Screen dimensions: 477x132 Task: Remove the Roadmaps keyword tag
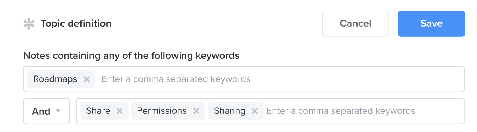[x=87, y=79]
